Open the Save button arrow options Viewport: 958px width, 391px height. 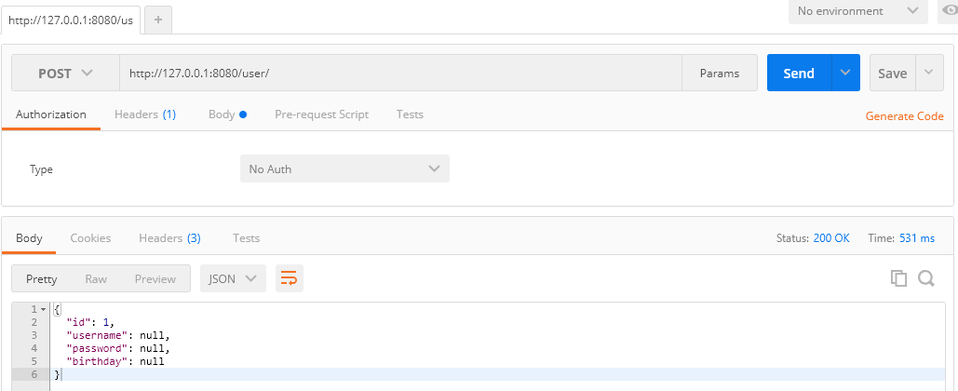click(x=929, y=73)
